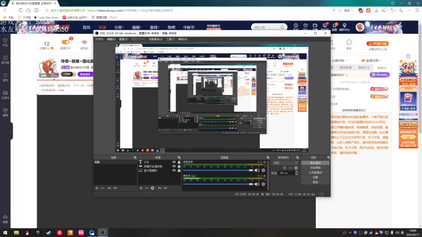This screenshot has height=237, width=422.
Task: Mute the desktop audio channel
Action: click(x=257, y=170)
